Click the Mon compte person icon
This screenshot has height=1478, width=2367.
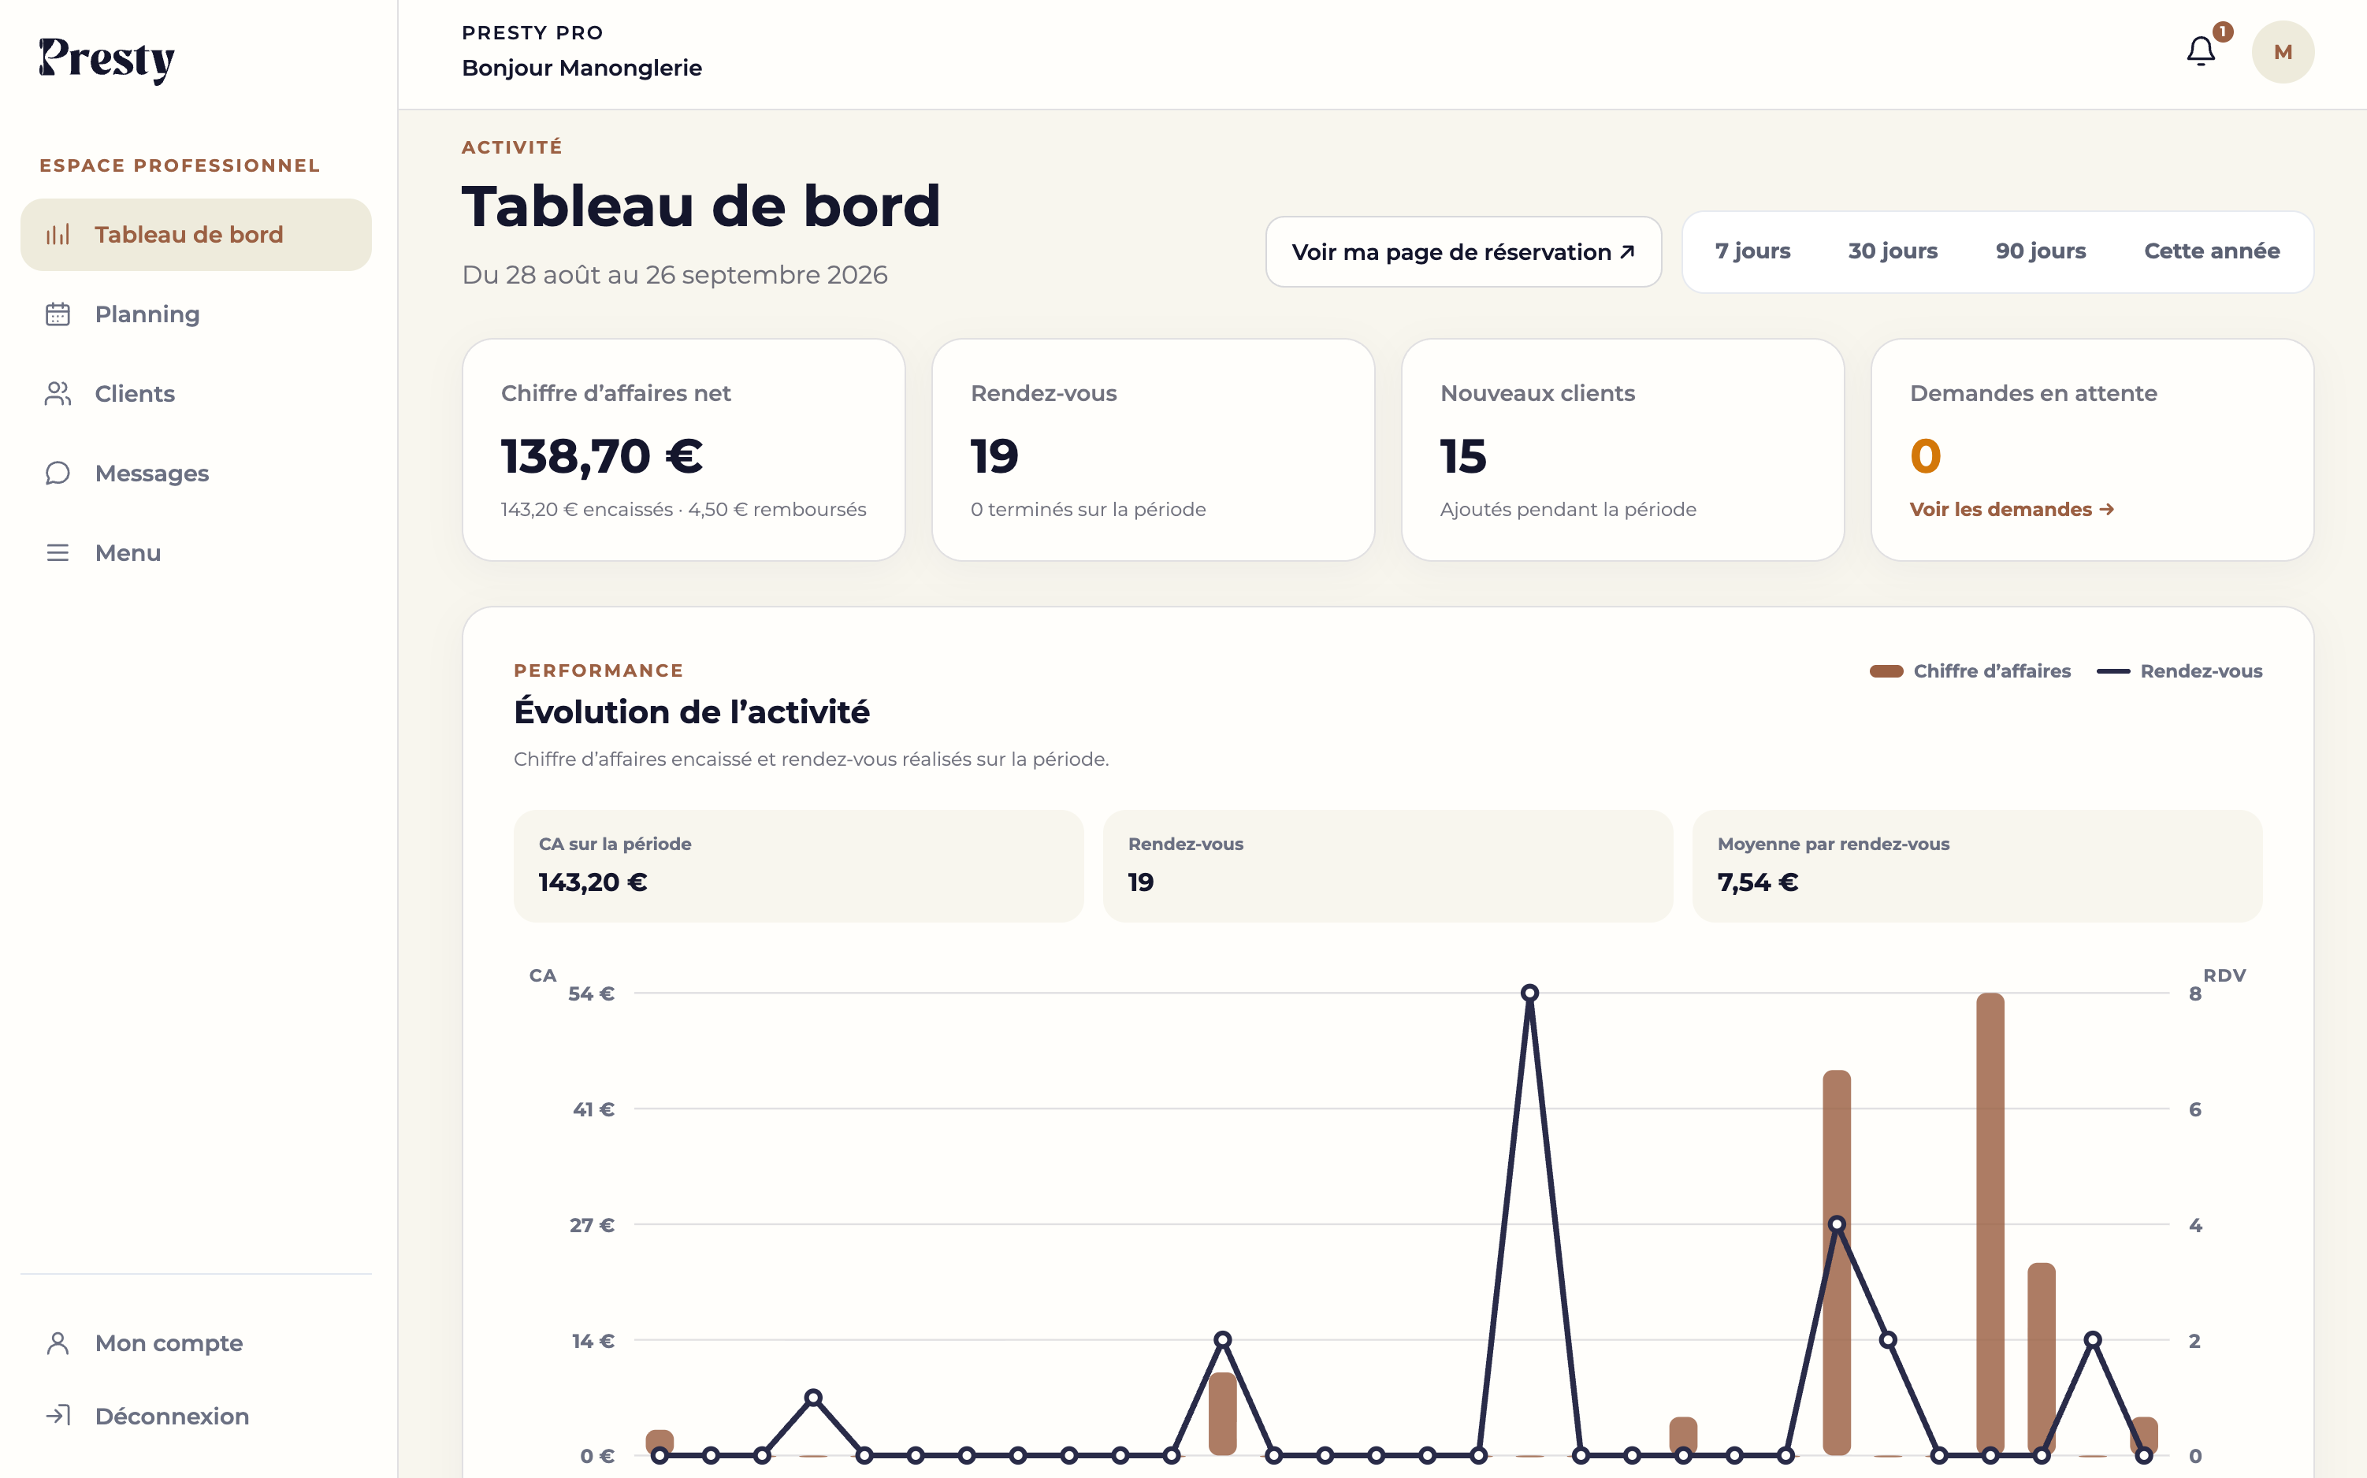click(58, 1343)
